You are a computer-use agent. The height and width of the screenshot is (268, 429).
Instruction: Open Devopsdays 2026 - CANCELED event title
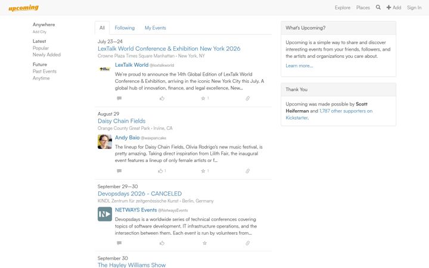[x=139, y=194]
